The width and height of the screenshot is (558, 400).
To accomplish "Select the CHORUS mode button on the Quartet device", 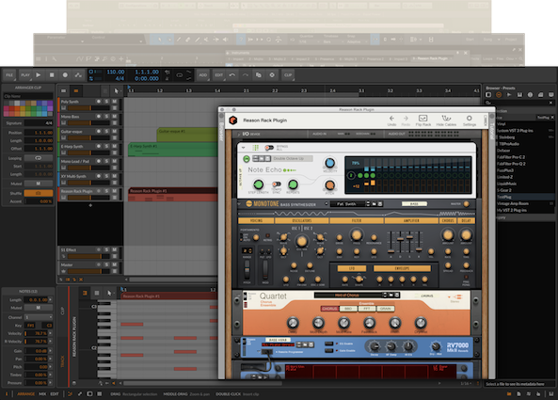I will 329,309.
